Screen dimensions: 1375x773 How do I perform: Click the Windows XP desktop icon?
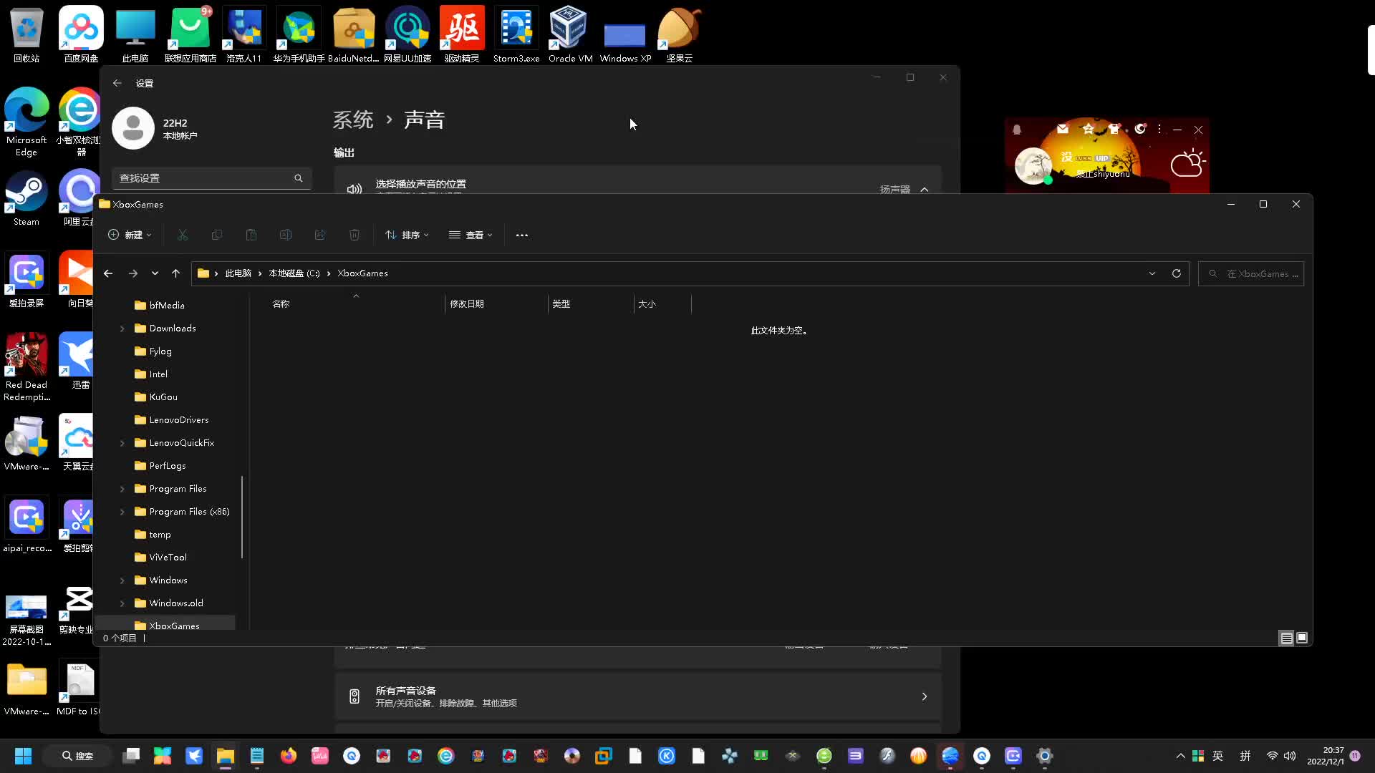tap(624, 34)
